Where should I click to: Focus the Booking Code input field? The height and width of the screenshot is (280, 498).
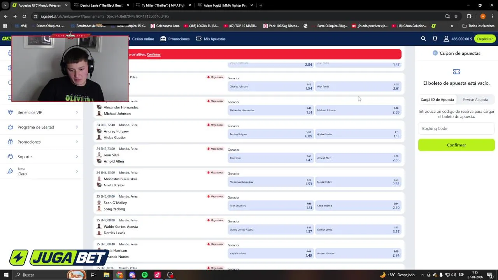click(456, 128)
